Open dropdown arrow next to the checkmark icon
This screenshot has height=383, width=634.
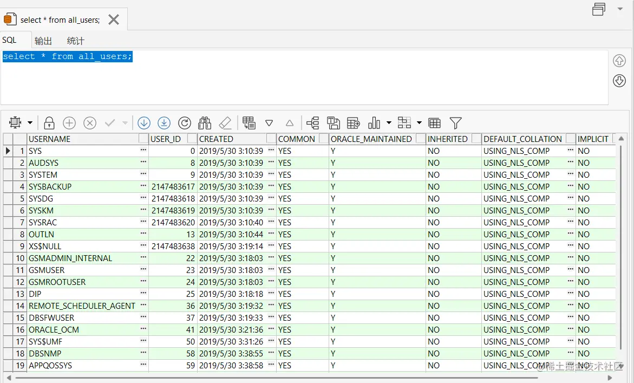click(x=125, y=122)
